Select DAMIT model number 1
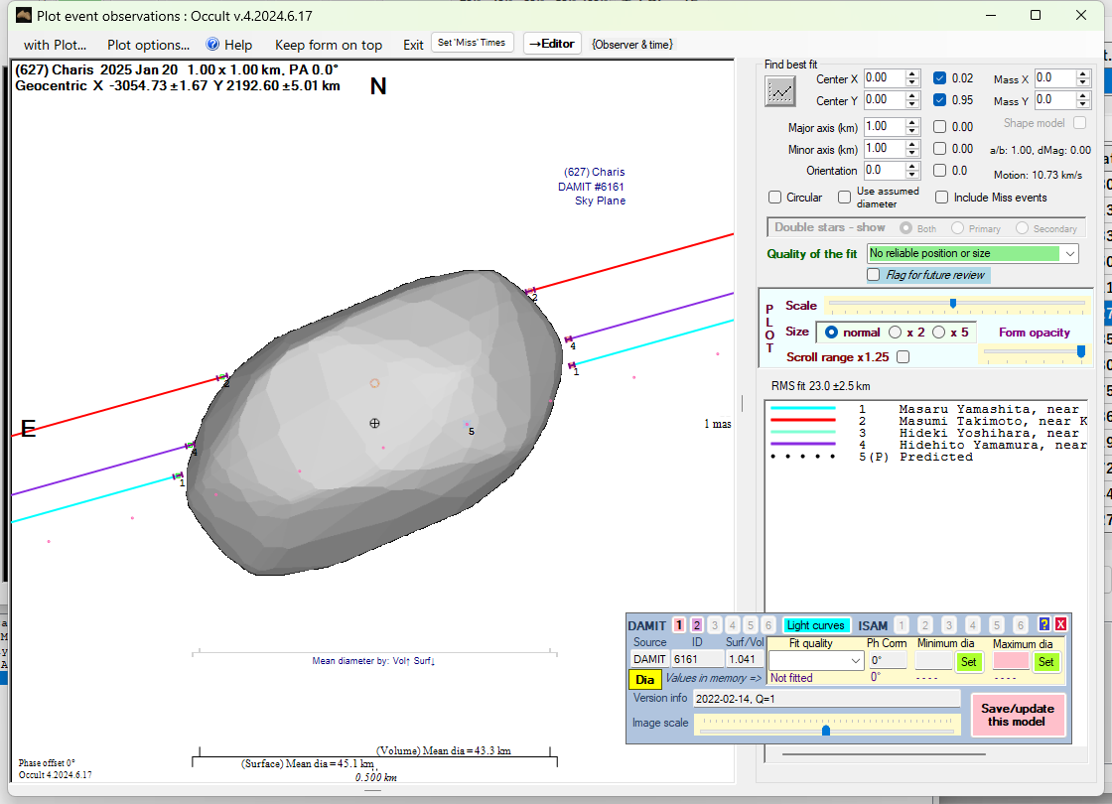The width and height of the screenshot is (1112, 804). coord(679,625)
